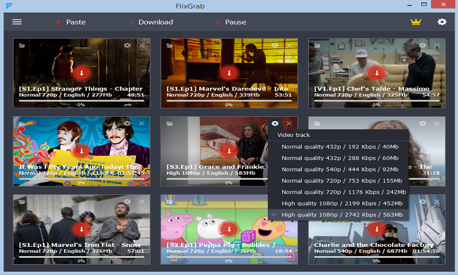Click the Chef's Table progress bar
Viewport: 458px width, 275px height.
[x=377, y=100]
